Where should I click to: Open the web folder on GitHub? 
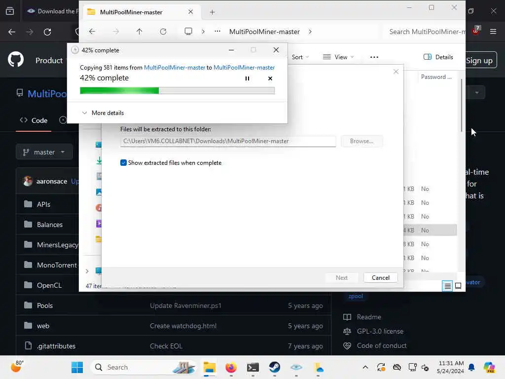point(43,326)
